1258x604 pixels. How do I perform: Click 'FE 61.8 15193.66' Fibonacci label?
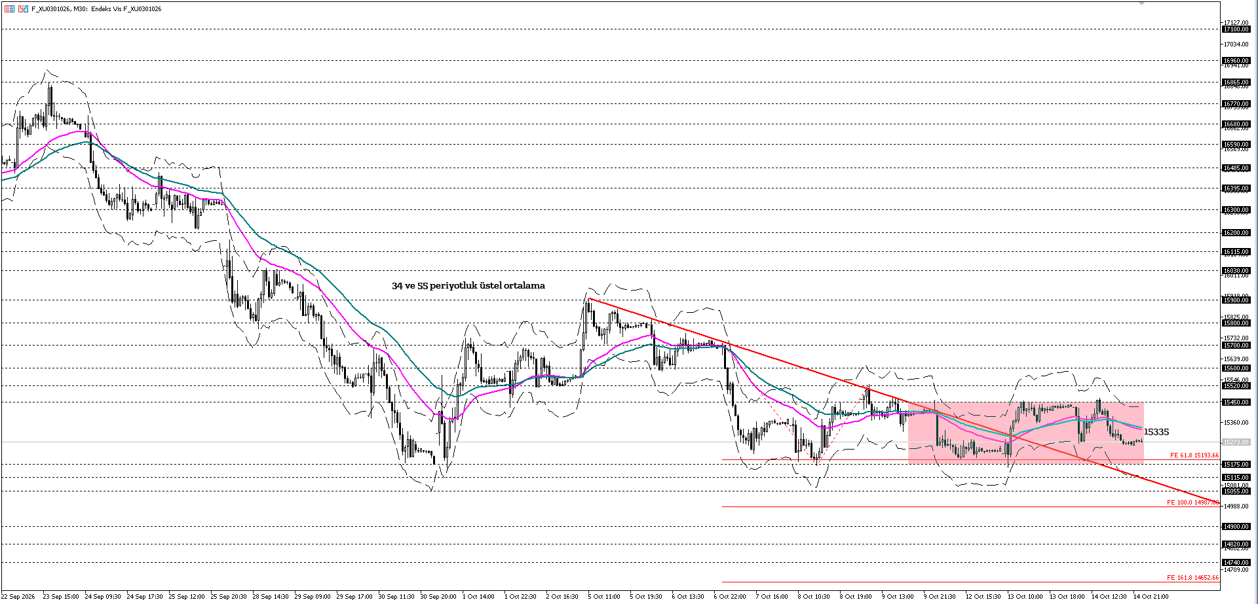pyautogui.click(x=1194, y=455)
